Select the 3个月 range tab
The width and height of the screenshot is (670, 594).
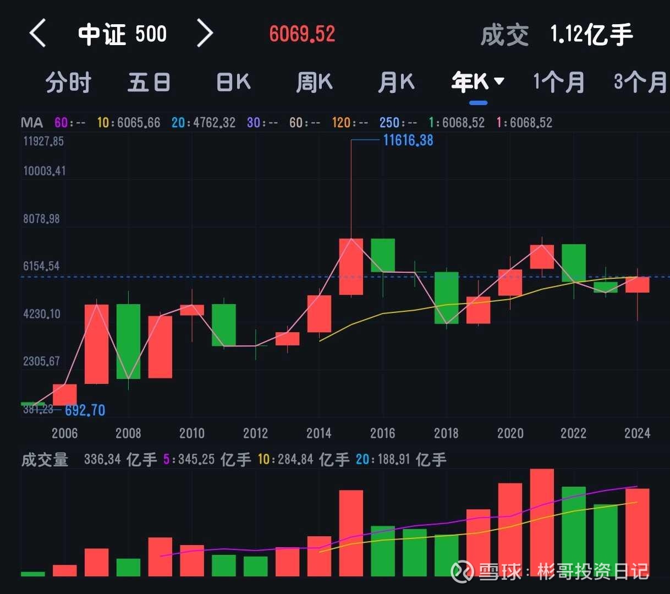(641, 82)
